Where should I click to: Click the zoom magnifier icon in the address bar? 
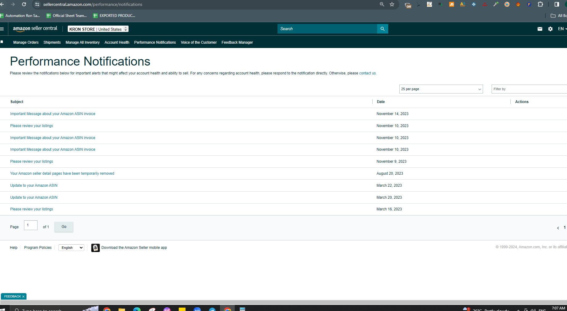tap(382, 4)
